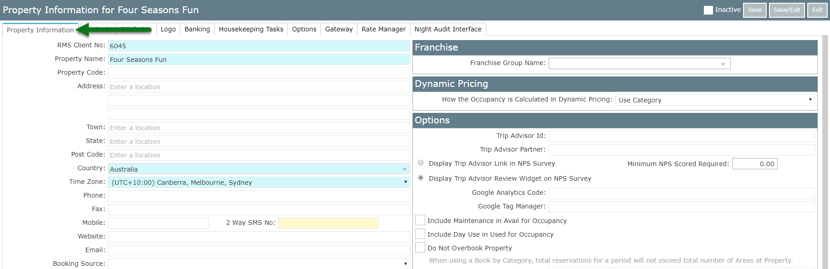This screenshot has height=269, width=830.
Task: Click the Minimum NPS Scored Required field
Action: coord(754,164)
